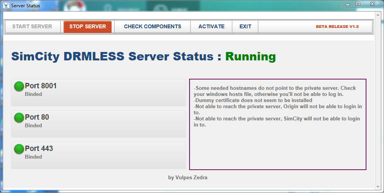Click EXIT in the toolbar
This screenshot has width=384, height=193.
pyautogui.click(x=245, y=26)
